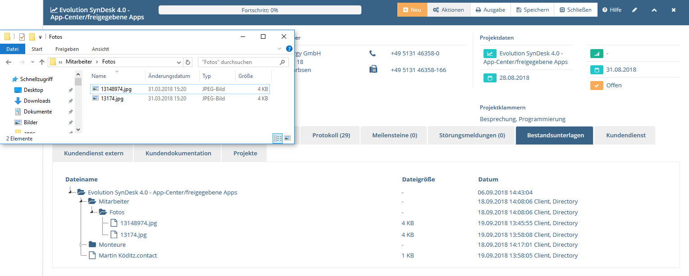This screenshot has height=276, width=689.
Task: Select 13174.jpg in the Explorer file list
Action: (x=180, y=99)
